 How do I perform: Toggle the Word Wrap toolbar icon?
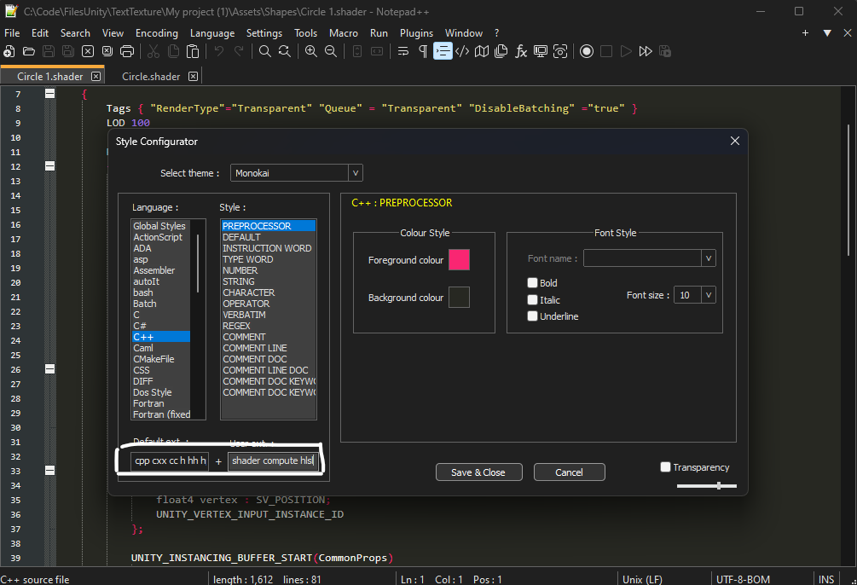click(x=403, y=51)
